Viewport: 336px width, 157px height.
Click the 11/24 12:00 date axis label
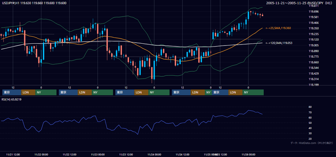coord(182,154)
